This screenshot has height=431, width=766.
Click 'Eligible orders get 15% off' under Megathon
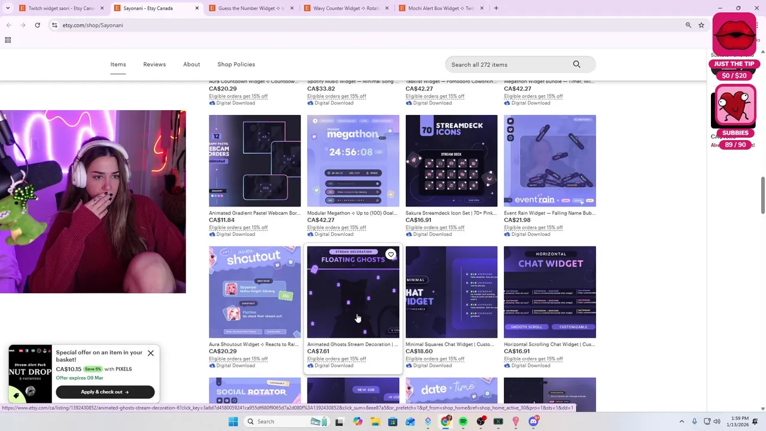(336, 227)
